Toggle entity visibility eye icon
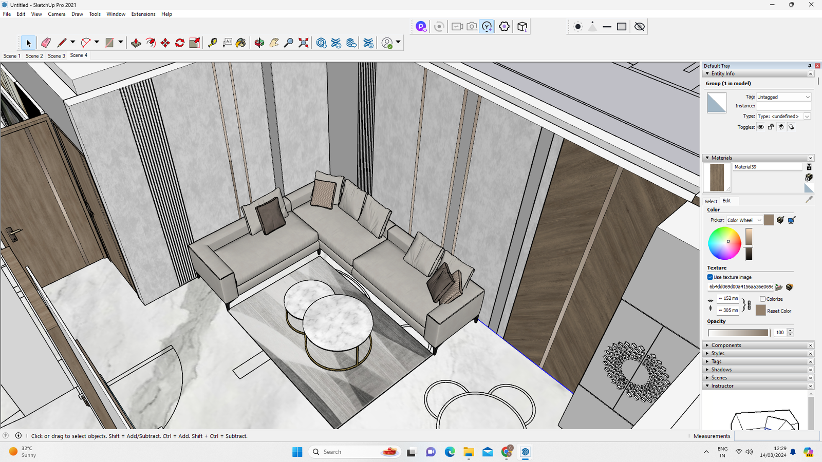Image resolution: width=822 pixels, height=462 pixels. [x=761, y=127]
